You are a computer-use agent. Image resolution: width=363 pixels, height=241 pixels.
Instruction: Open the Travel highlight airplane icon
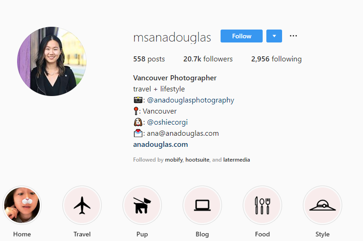coord(82,205)
